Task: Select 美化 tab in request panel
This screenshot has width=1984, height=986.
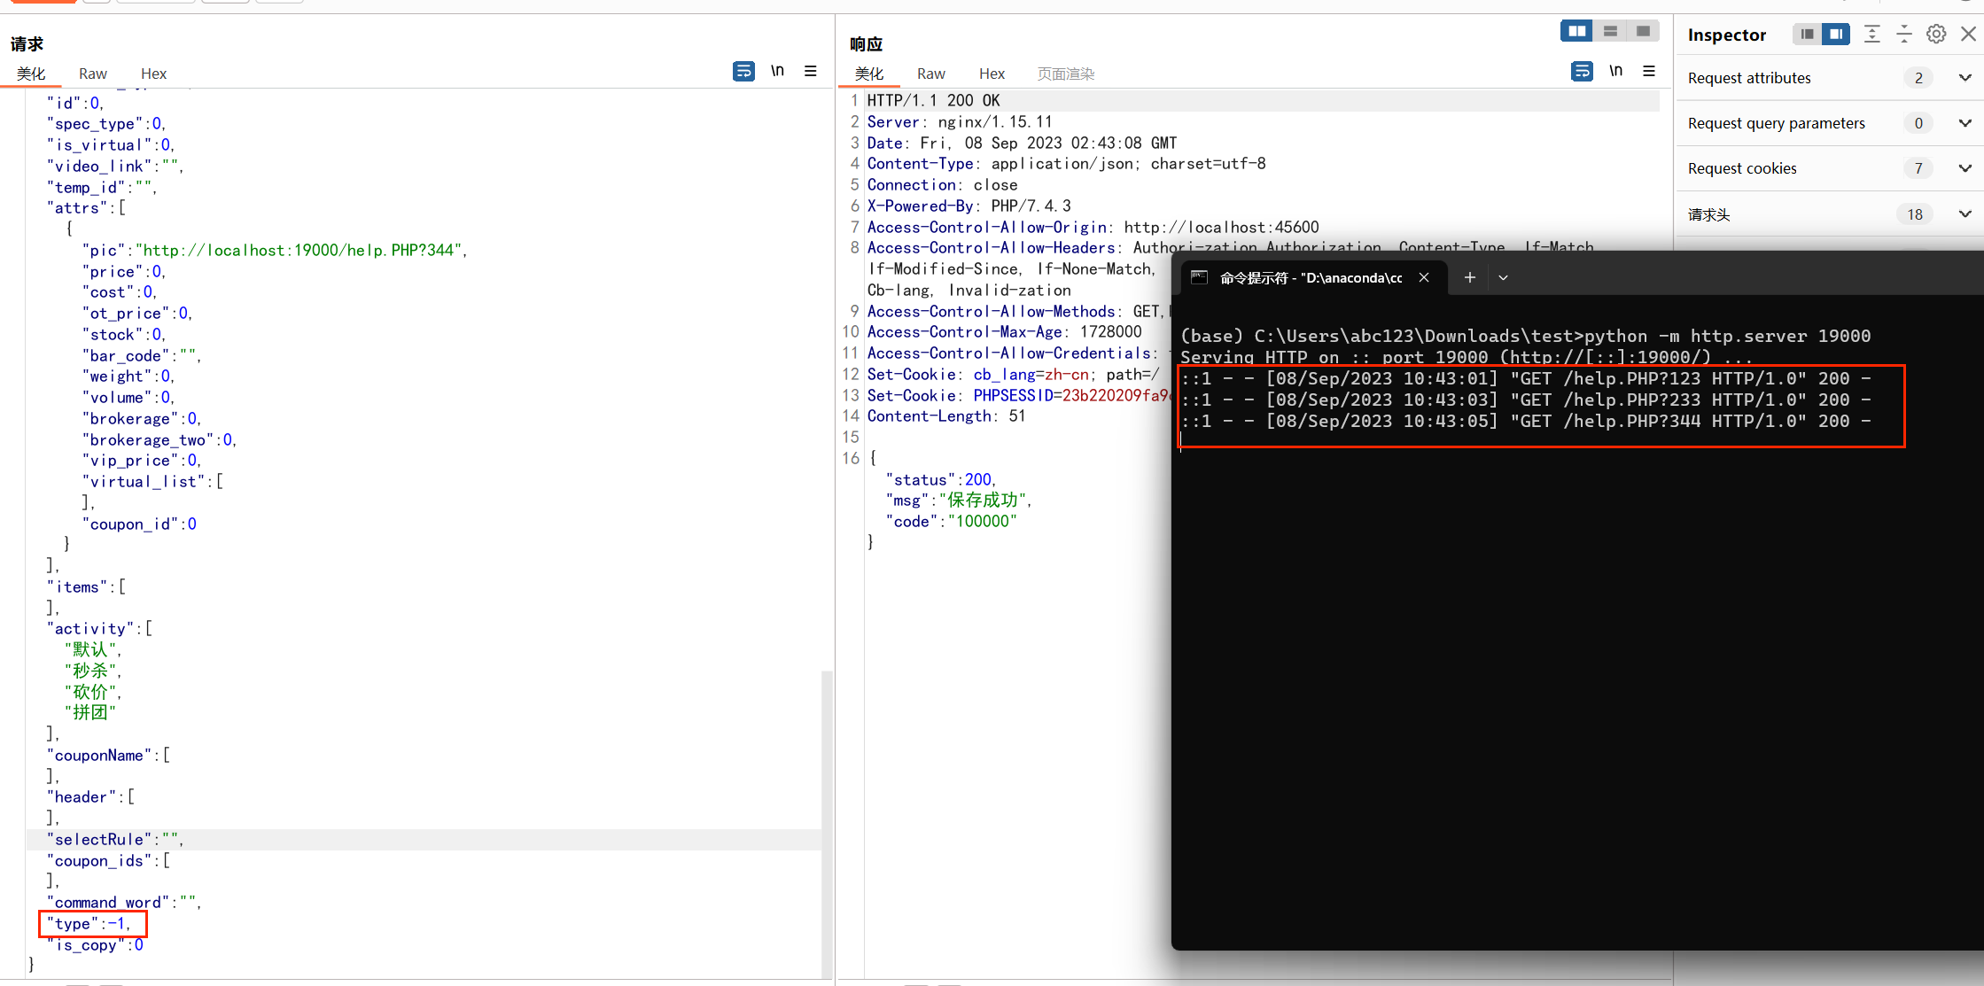Action: pos(31,74)
